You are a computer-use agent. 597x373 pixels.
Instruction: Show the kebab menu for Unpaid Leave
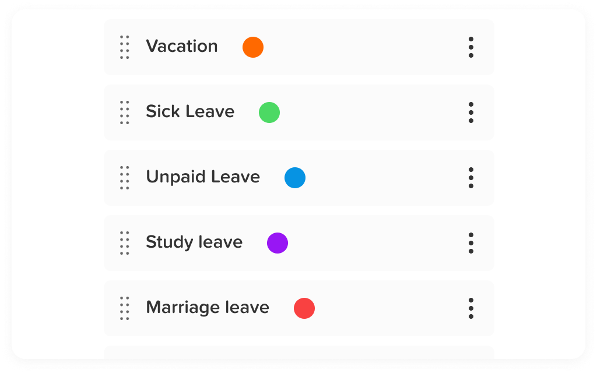(470, 178)
